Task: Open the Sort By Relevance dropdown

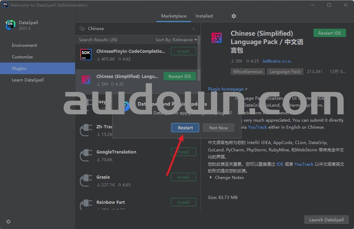Action: 176,40
